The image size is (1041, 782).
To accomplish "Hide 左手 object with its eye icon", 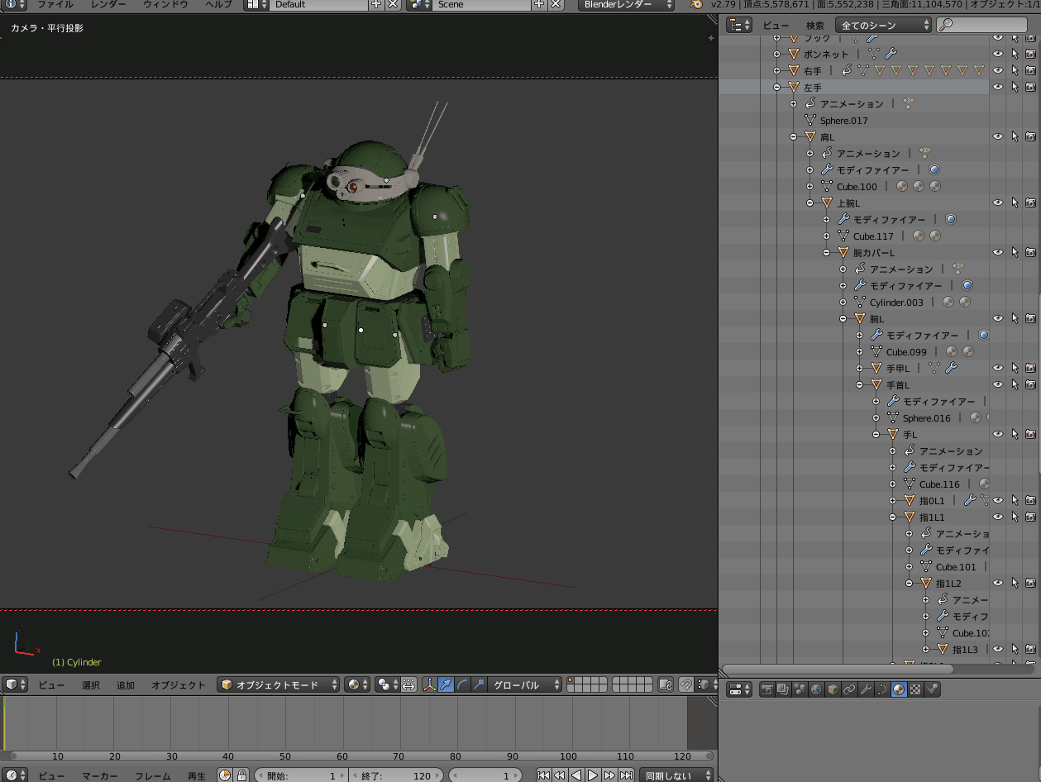I will point(998,87).
